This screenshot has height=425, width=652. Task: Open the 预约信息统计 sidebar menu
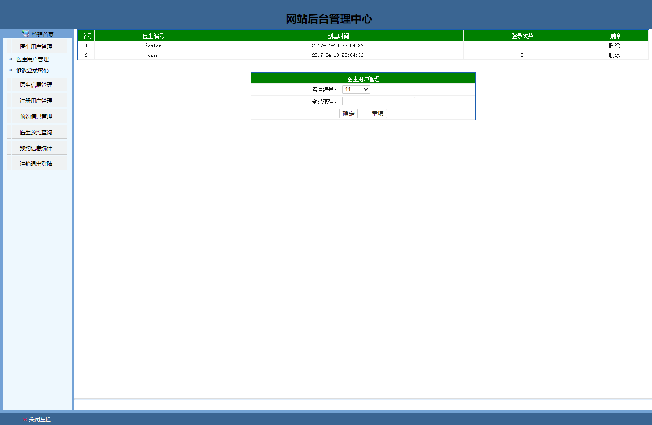pyautogui.click(x=36, y=148)
